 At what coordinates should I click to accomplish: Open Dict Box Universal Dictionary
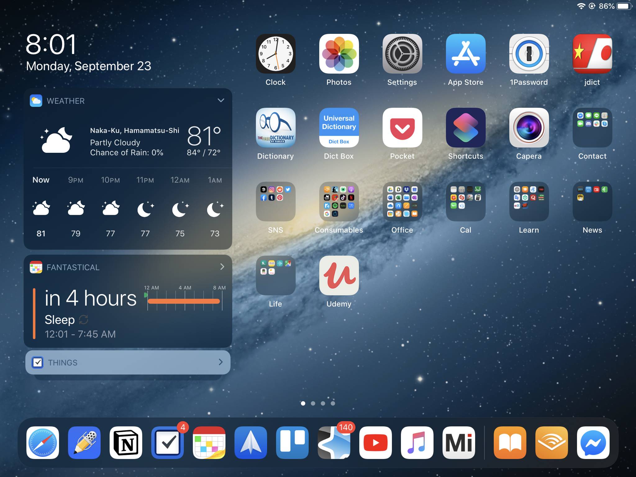pos(339,128)
